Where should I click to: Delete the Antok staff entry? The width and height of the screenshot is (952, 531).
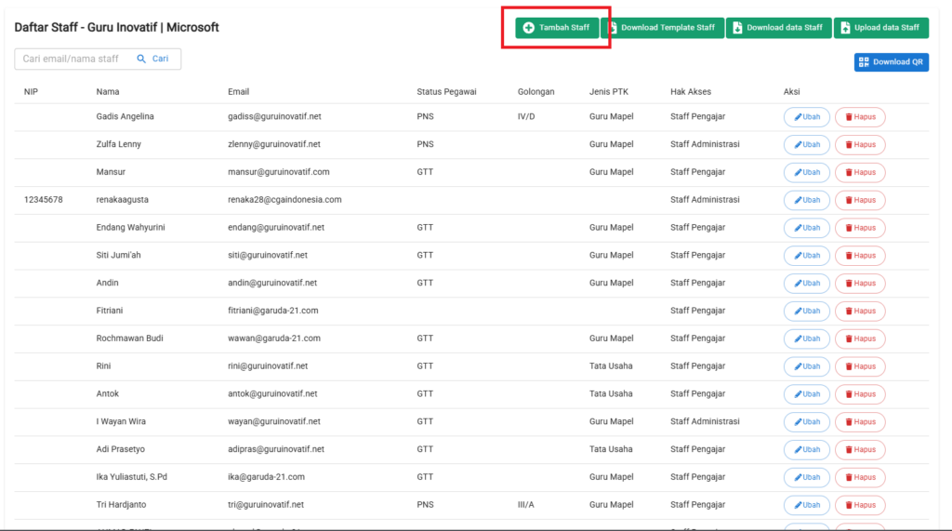click(860, 394)
